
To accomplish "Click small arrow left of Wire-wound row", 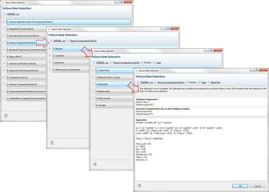I will 93,98.
